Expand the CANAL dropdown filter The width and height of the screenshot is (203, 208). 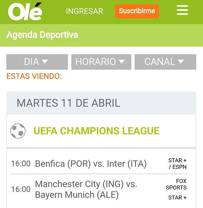(165, 62)
